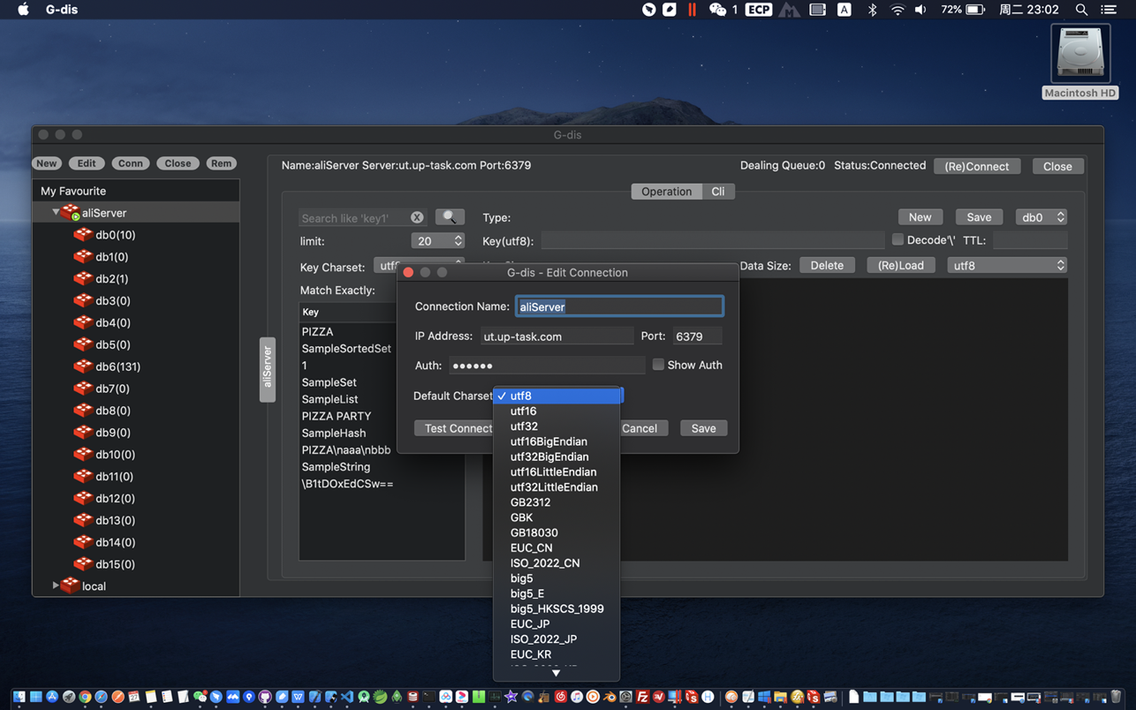Adjust the limit value stepper
1136x710 pixels.
[x=458, y=241]
